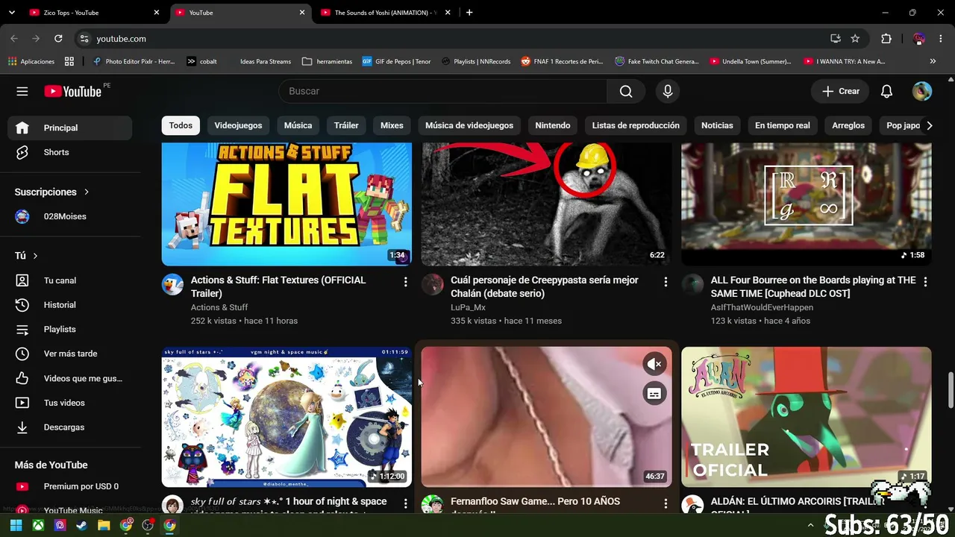Unmute the Fernanfloo video preview

click(x=654, y=364)
